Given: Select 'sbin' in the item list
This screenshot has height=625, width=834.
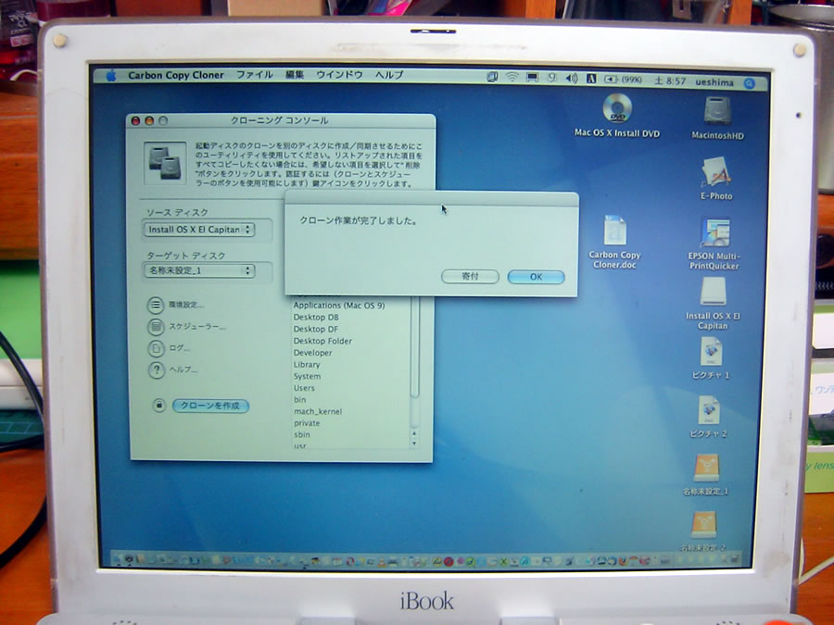Looking at the screenshot, I should 301,435.
